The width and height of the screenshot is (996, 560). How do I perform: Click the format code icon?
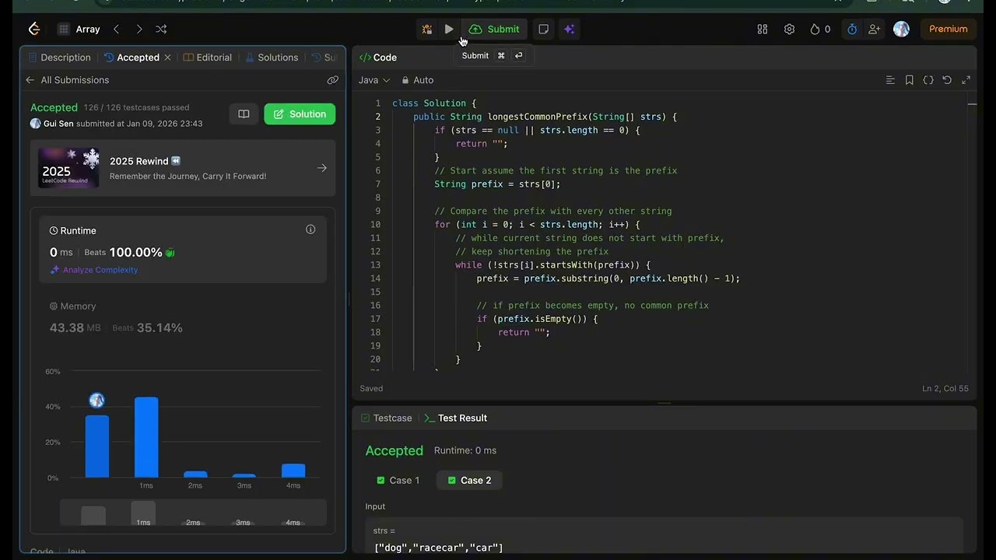(890, 80)
